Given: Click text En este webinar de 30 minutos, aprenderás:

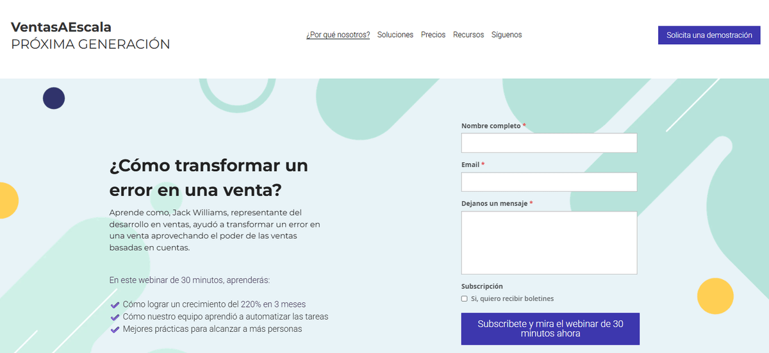Looking at the screenshot, I should pyautogui.click(x=190, y=280).
